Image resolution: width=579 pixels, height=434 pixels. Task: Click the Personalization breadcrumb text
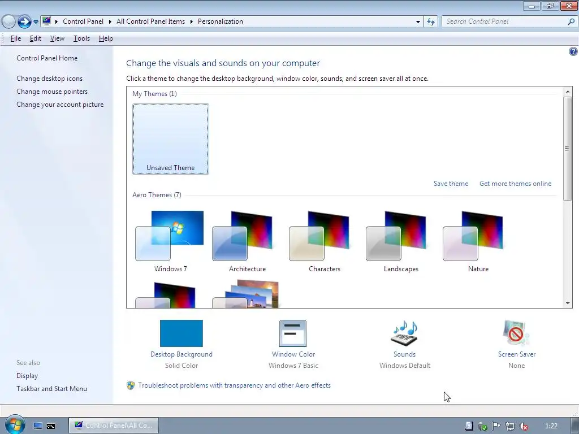pos(221,21)
